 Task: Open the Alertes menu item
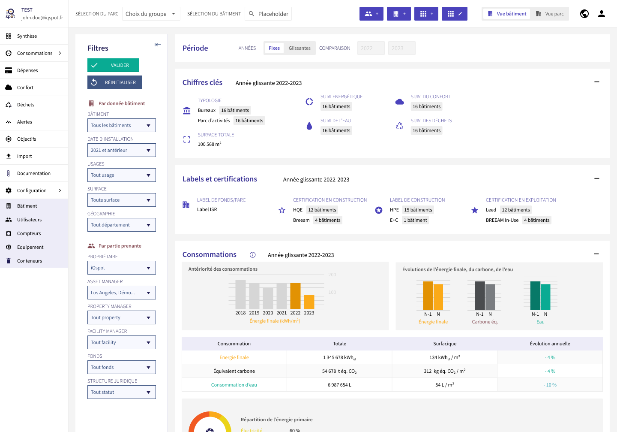[x=34, y=122]
